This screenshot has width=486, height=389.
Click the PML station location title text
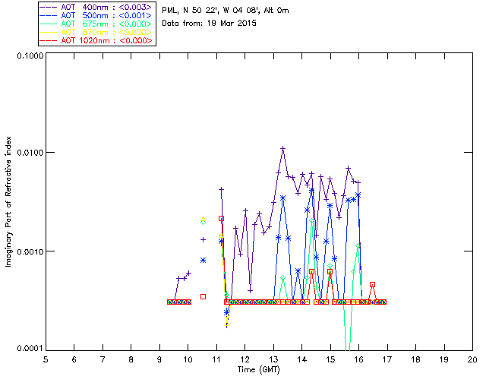(226, 11)
